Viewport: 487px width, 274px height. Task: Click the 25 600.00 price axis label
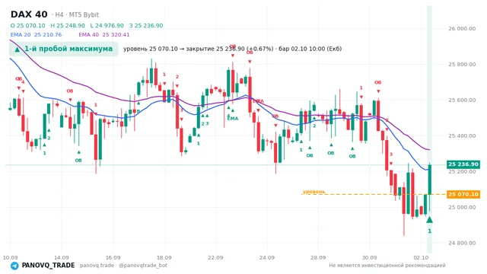tap(462, 100)
